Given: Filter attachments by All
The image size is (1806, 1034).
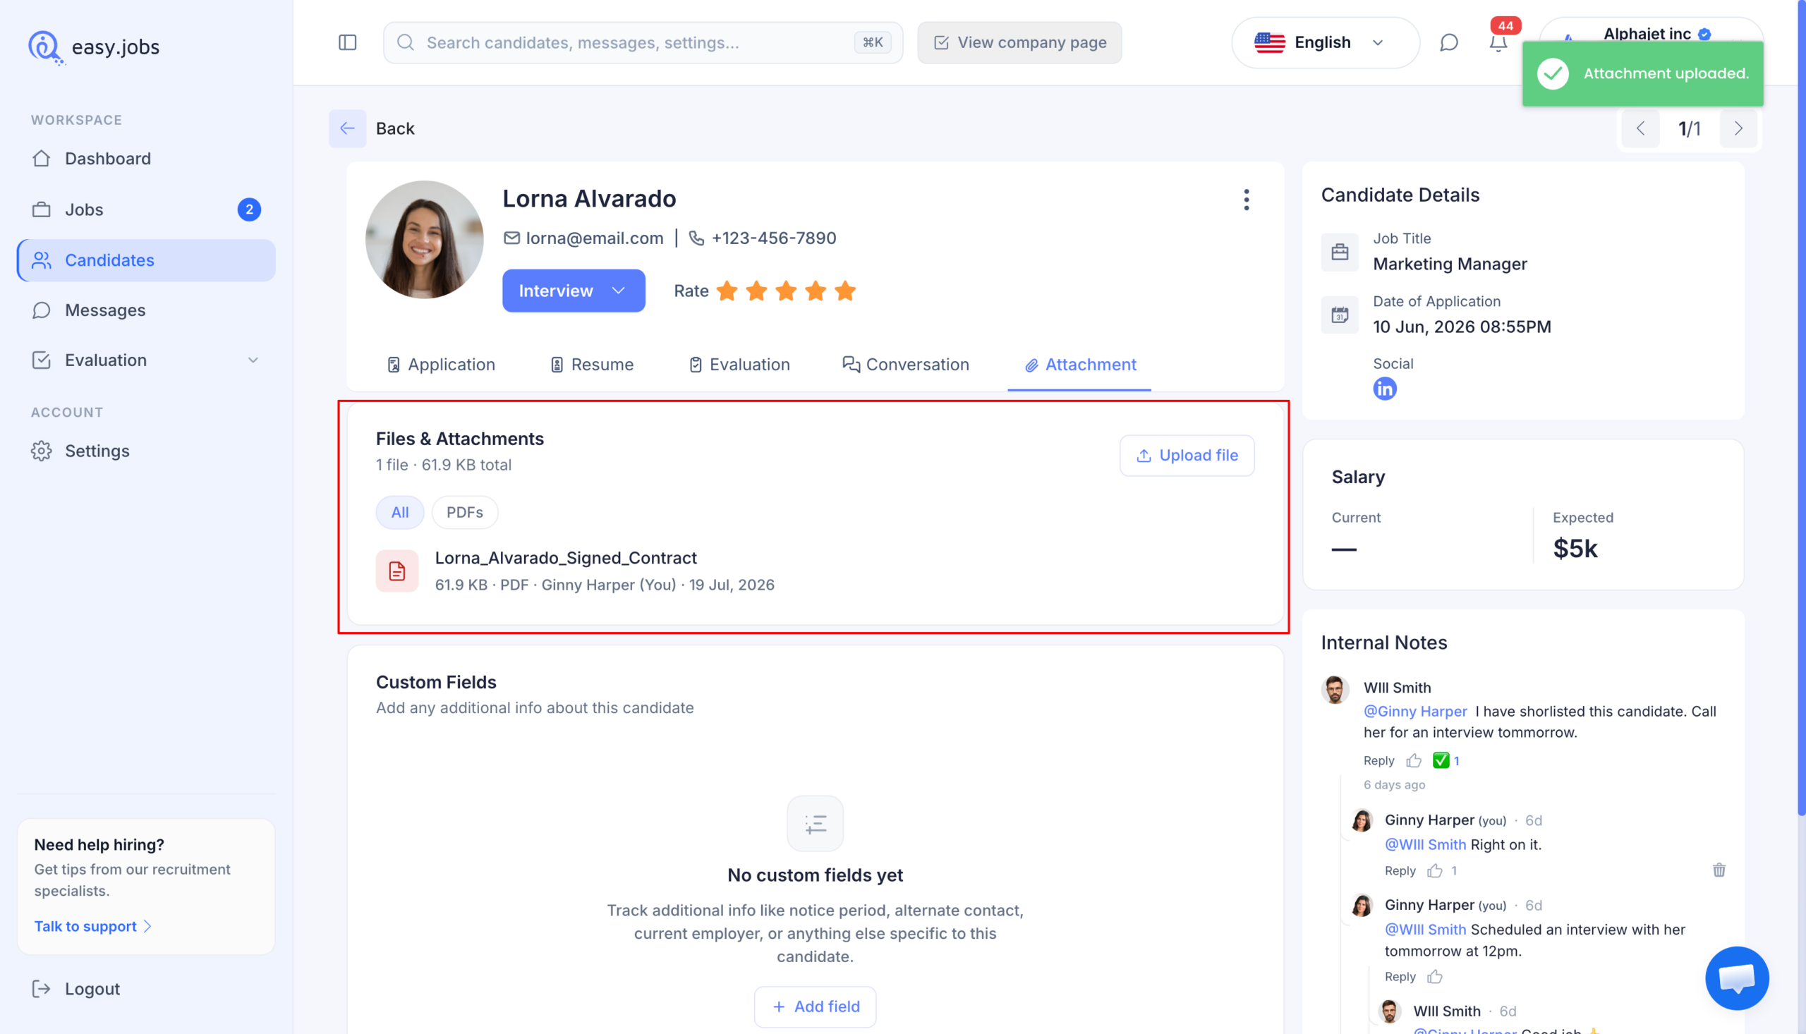Looking at the screenshot, I should tap(400, 512).
